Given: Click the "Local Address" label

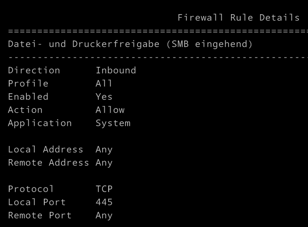Looking at the screenshot, I should click(46, 149).
